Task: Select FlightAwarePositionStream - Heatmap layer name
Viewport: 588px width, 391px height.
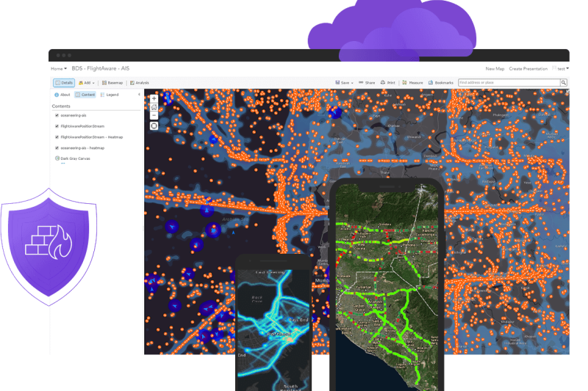Action: [x=92, y=137]
